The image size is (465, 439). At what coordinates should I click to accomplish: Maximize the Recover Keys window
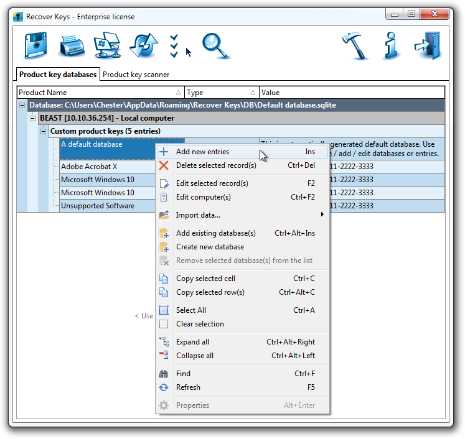coord(411,14)
